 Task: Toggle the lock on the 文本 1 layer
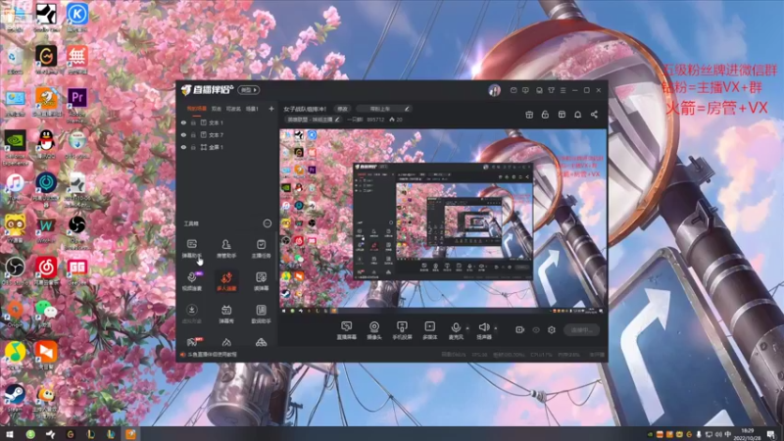[x=193, y=122]
